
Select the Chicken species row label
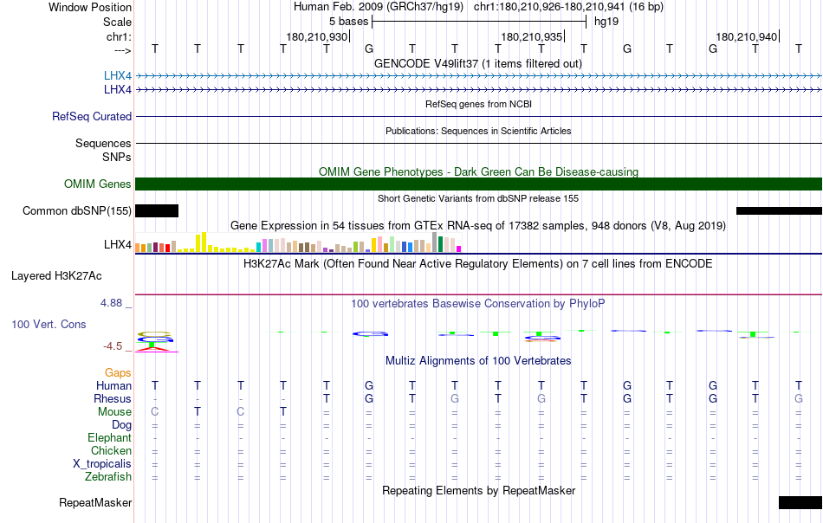click(x=111, y=450)
